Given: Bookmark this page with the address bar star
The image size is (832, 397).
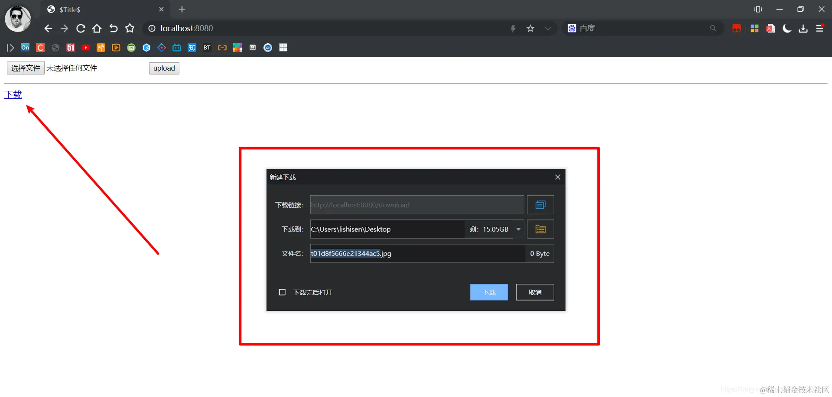Looking at the screenshot, I should point(530,29).
